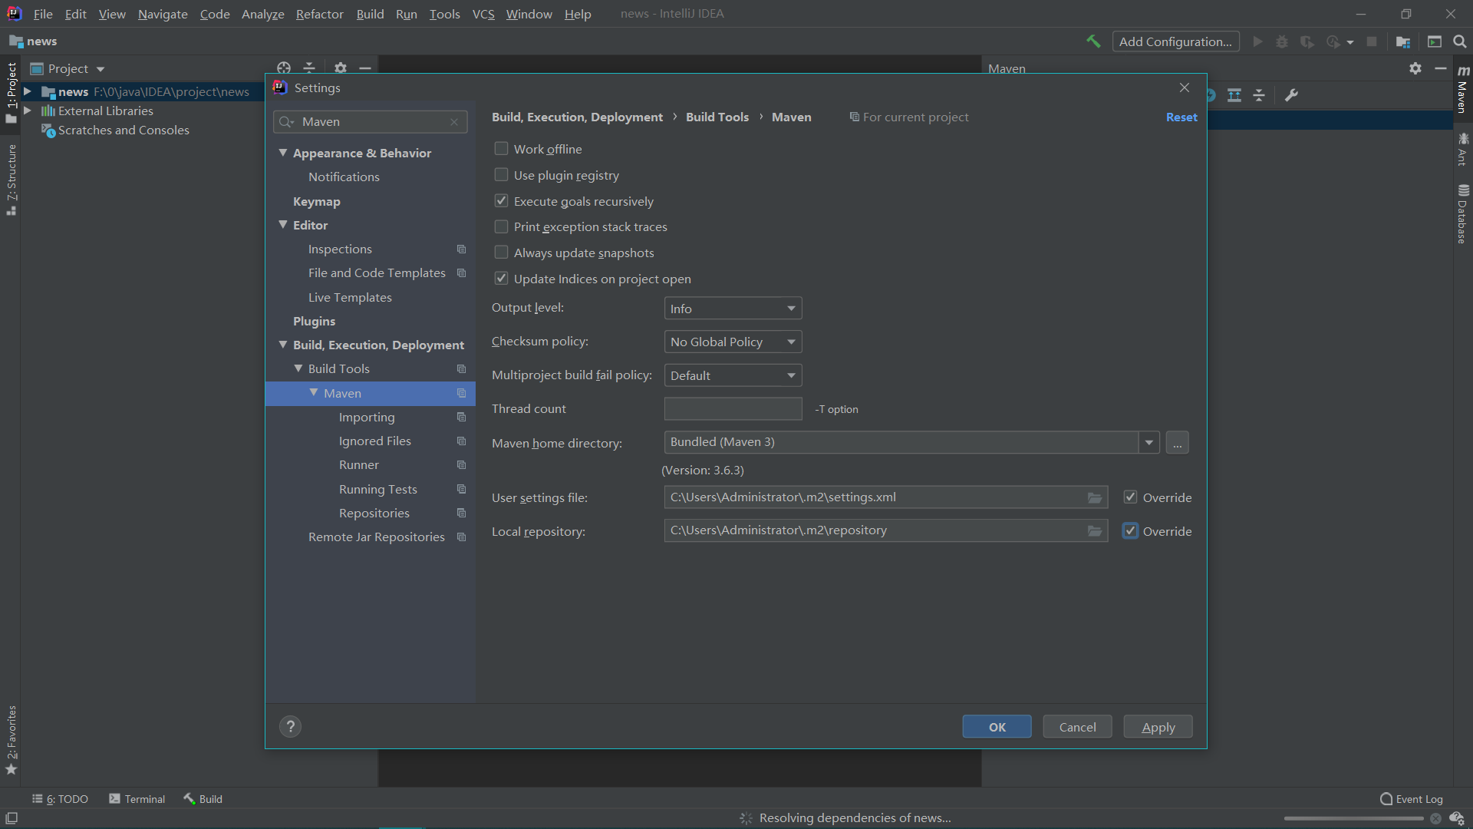This screenshot has width=1473, height=829.
Task: Open the Event Log tab
Action: (1412, 799)
